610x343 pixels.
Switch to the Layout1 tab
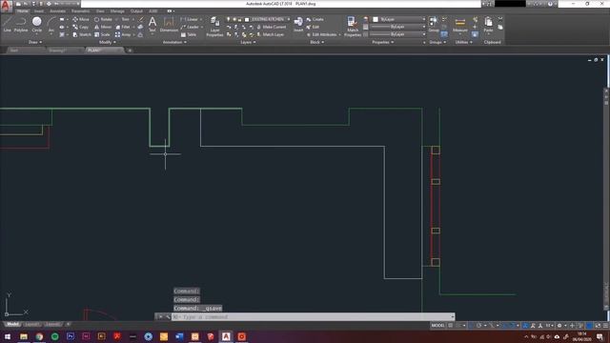click(x=31, y=324)
